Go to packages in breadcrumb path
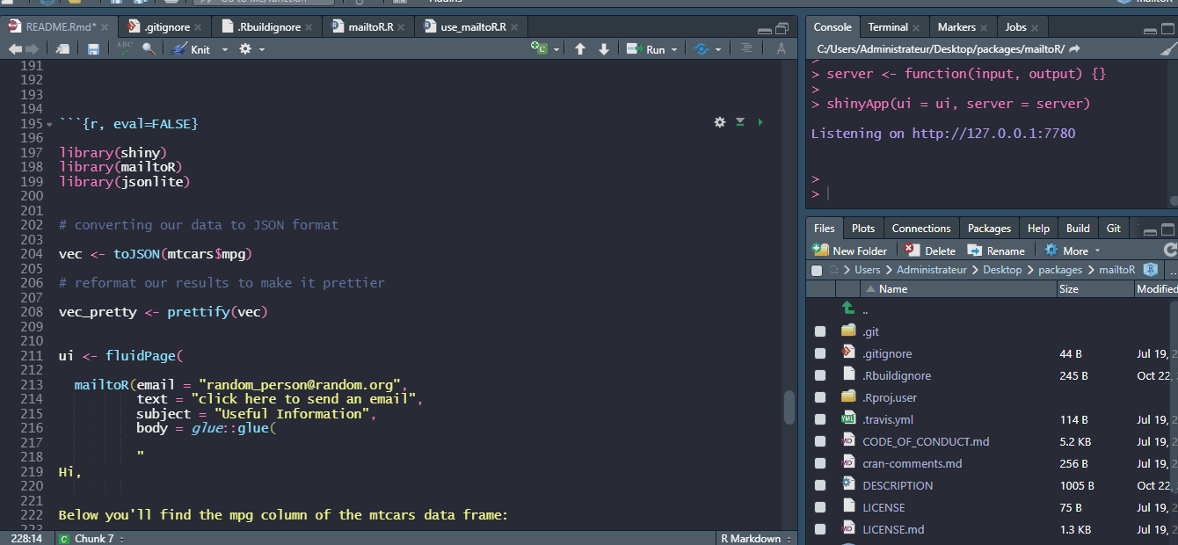The width and height of the screenshot is (1178, 545). tap(1059, 270)
